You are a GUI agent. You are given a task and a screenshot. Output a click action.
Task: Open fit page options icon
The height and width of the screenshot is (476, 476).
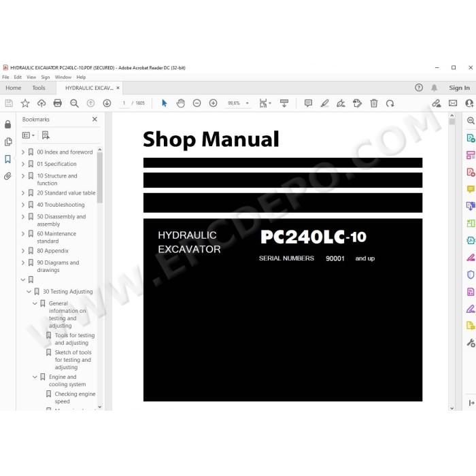[265, 103]
